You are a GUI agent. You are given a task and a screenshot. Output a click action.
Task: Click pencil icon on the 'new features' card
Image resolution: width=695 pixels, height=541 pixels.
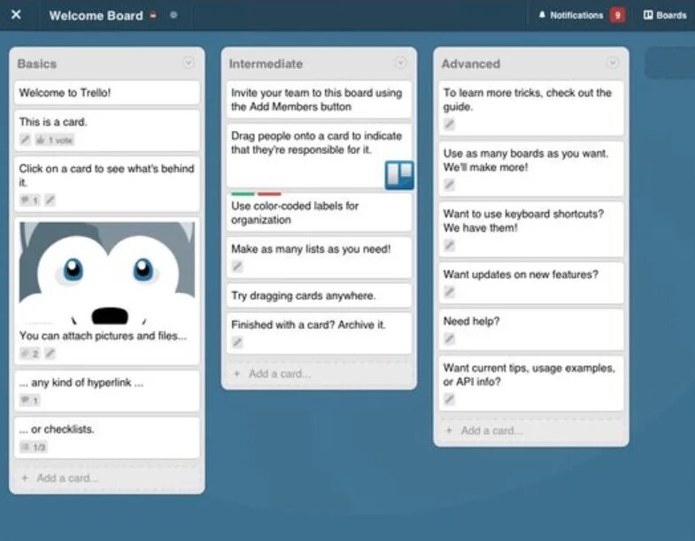tap(450, 293)
